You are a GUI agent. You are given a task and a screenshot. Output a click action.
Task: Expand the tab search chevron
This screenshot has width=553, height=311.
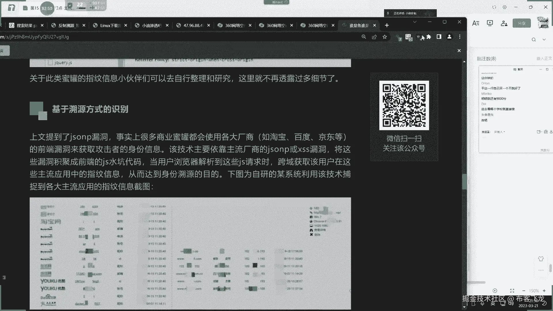point(415,22)
